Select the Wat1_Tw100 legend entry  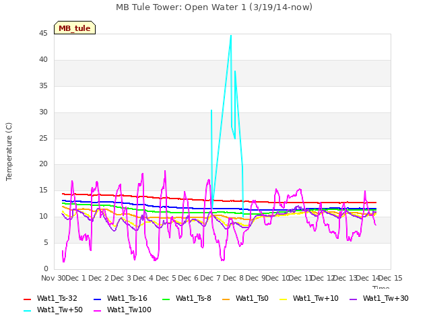pyautogui.click(x=123, y=310)
